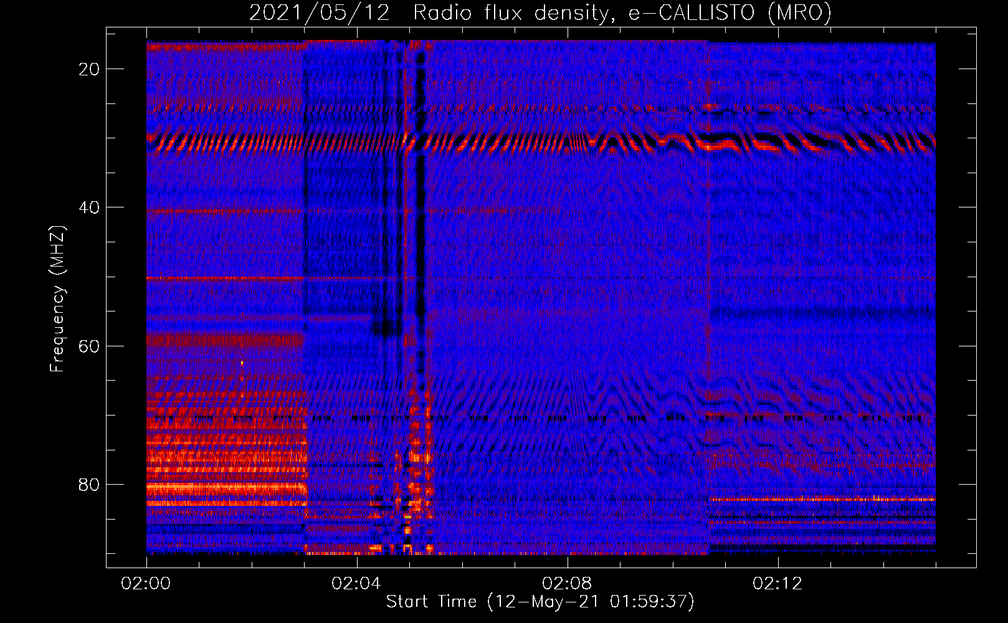Click the '02:12' time tick label

777,584
